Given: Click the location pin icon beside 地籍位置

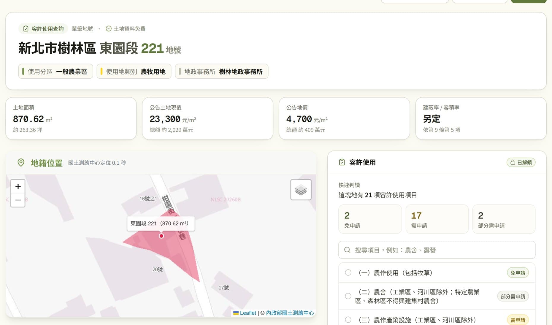Looking at the screenshot, I should [21, 163].
